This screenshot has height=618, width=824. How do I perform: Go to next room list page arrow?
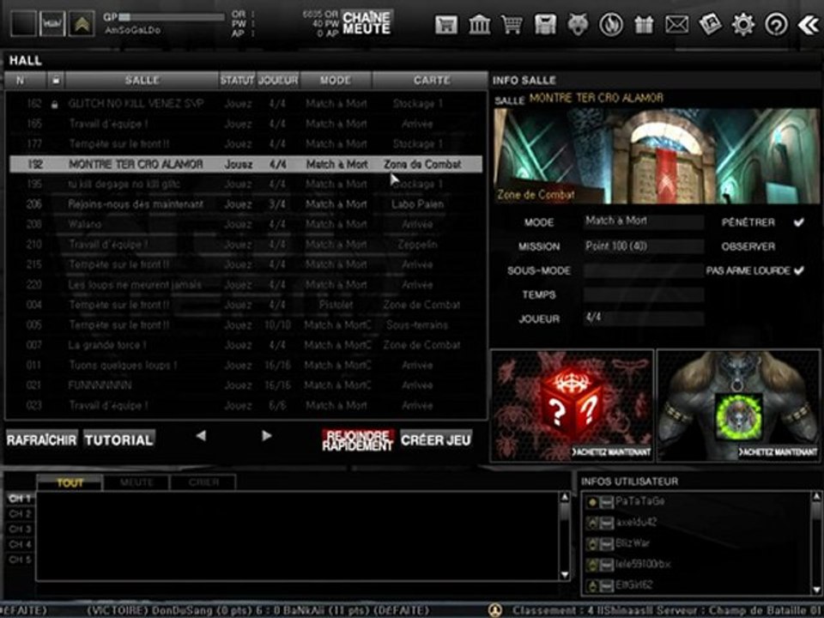coord(266,436)
